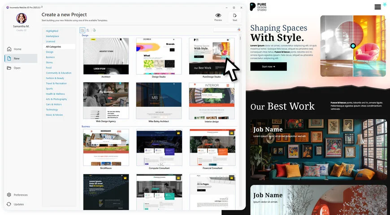Select the Financial Consultant template thumbnail
Viewport: 390px width, 215px height.
(x=212, y=147)
